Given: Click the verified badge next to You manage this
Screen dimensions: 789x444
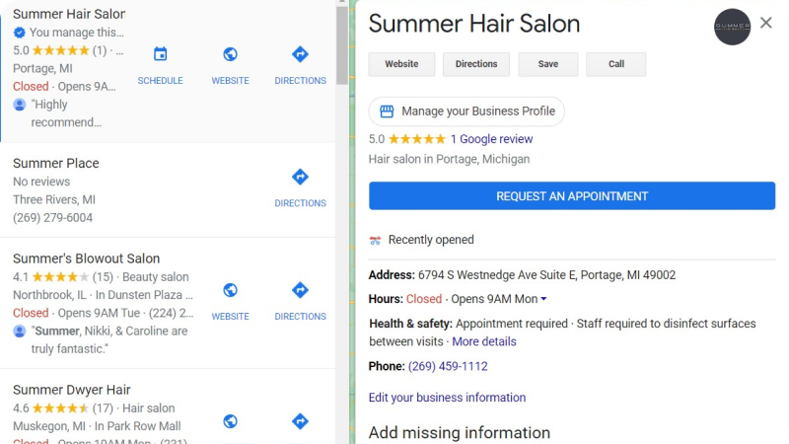Looking at the screenshot, I should [19, 33].
